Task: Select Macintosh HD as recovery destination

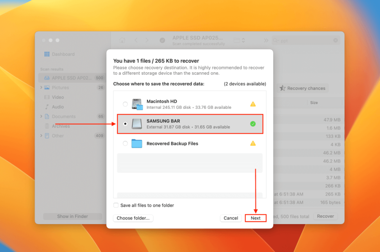Action: click(125, 103)
